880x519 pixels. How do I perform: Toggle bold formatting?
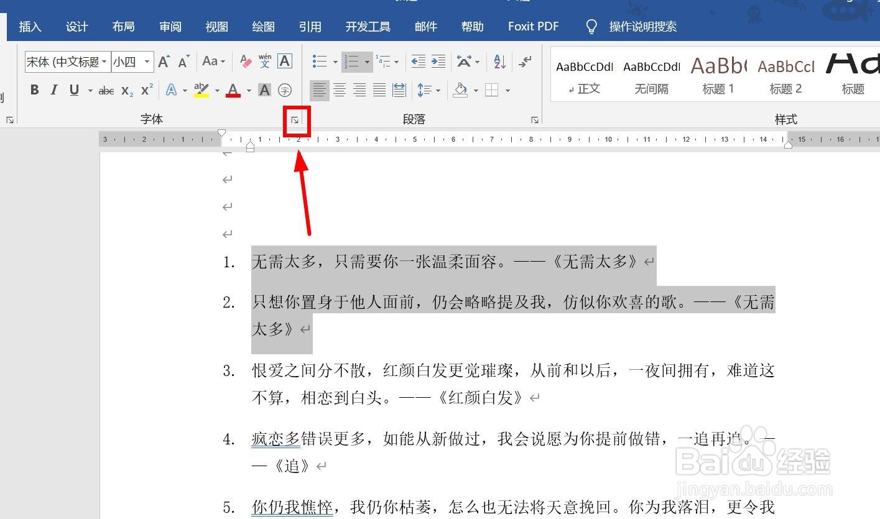[x=34, y=90]
